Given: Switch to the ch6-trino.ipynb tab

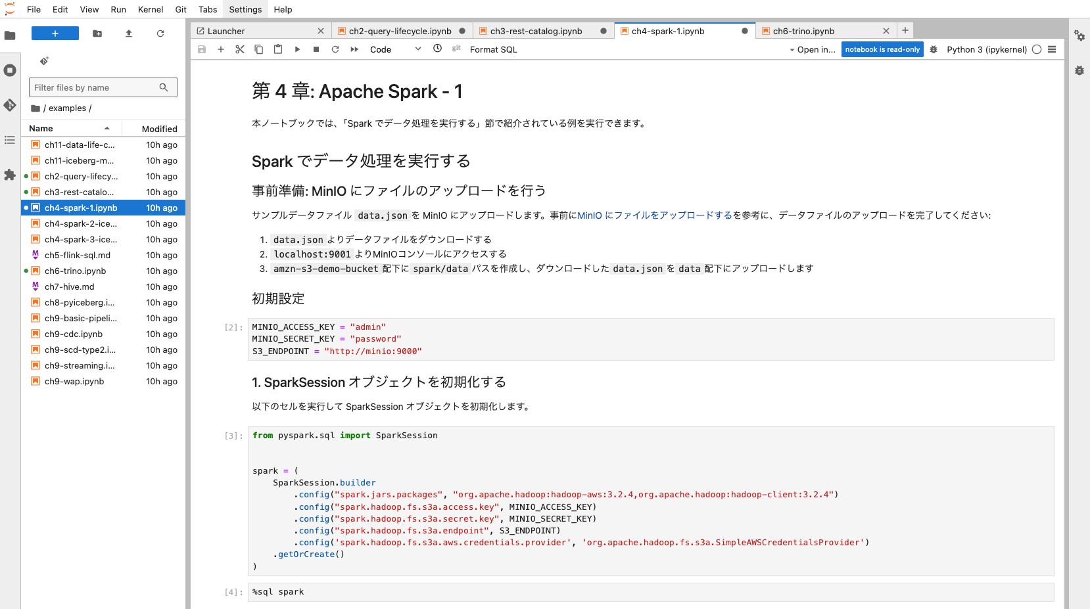Looking at the screenshot, I should click(803, 31).
